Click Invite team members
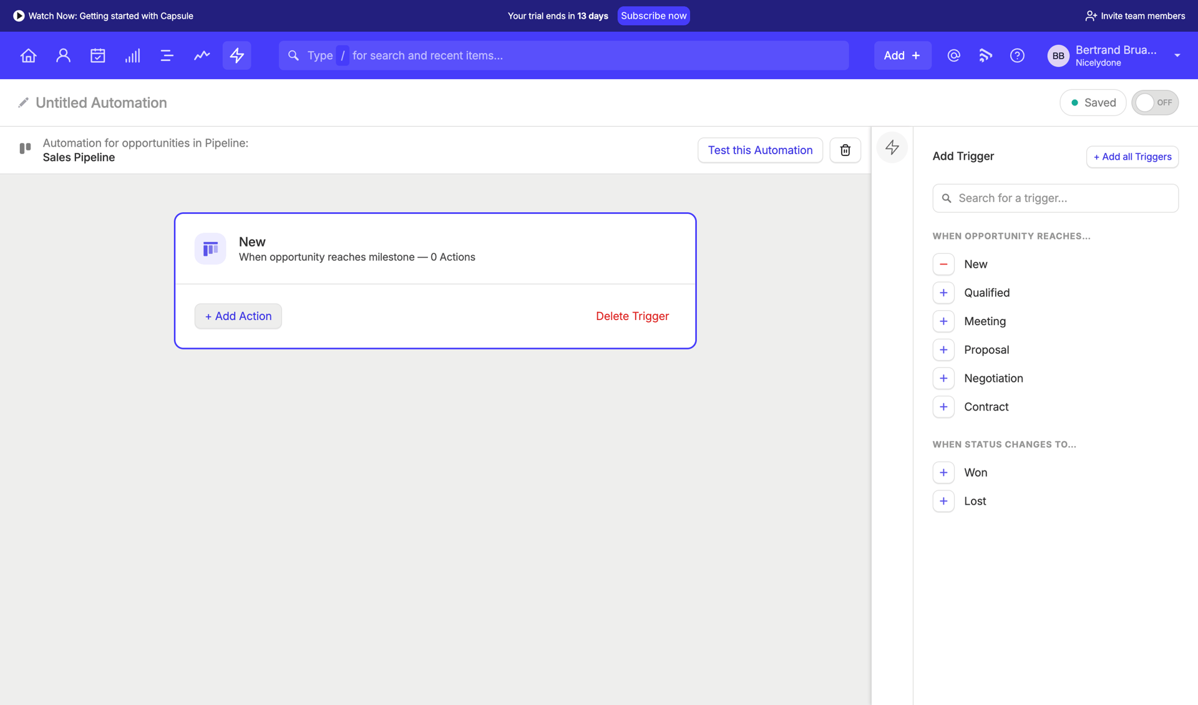Image resolution: width=1198 pixels, height=705 pixels. coord(1134,16)
